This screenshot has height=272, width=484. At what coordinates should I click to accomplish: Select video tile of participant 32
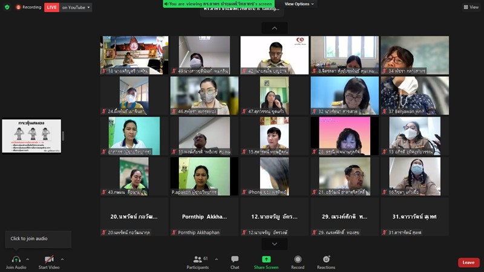tap(345, 96)
